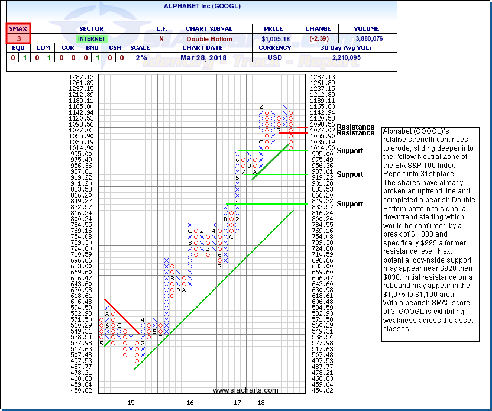Select the Double Bottom chart signal value
The image size is (492, 411).
211,38
